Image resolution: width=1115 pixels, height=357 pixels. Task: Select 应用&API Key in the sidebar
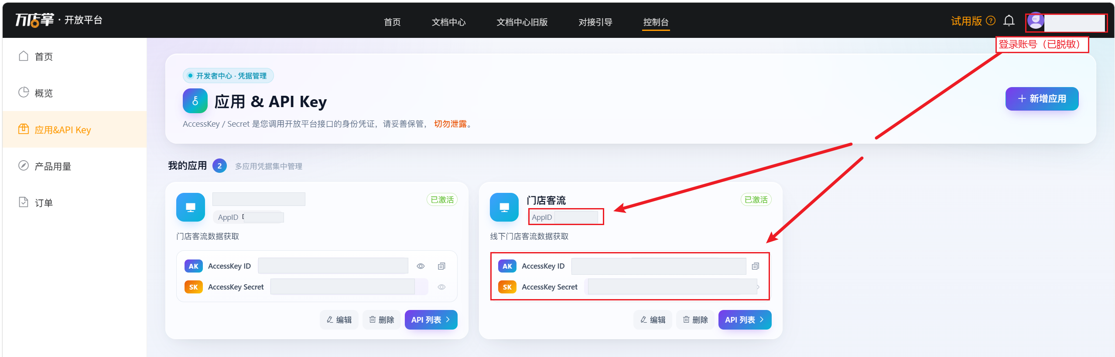[x=75, y=130]
